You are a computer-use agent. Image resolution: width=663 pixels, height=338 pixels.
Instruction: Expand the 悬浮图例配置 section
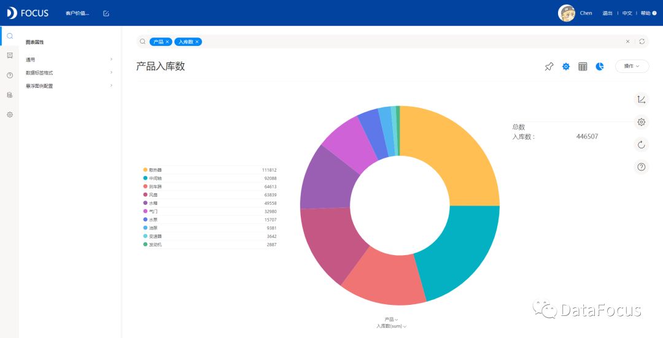[69, 86]
